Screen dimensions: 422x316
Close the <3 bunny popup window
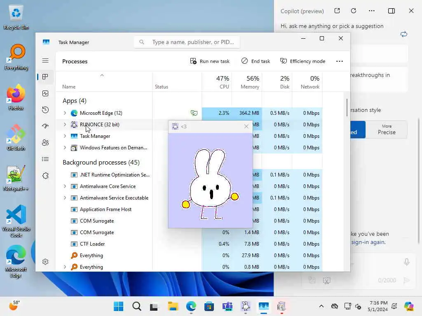point(246,126)
